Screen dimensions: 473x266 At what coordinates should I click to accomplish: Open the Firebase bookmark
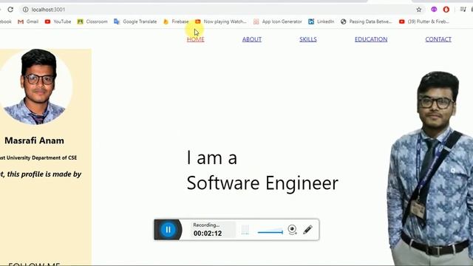coord(176,21)
